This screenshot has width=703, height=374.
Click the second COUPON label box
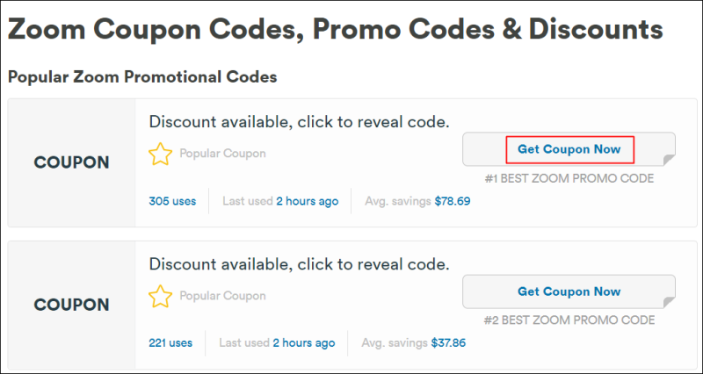[71, 305]
